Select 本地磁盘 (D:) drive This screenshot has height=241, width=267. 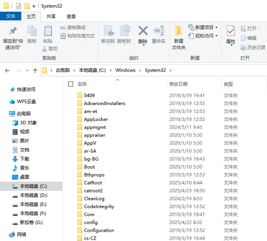coord(30,195)
